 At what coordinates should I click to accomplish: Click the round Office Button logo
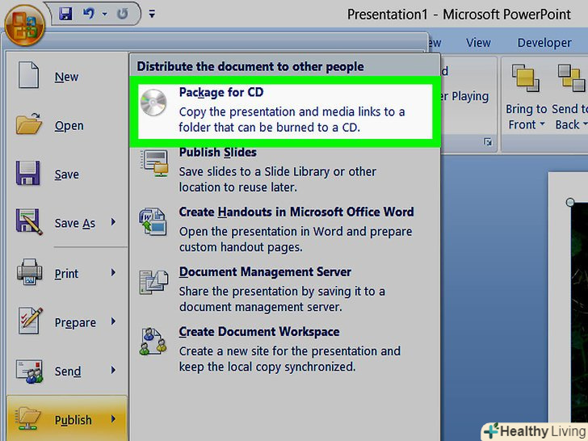(25, 26)
